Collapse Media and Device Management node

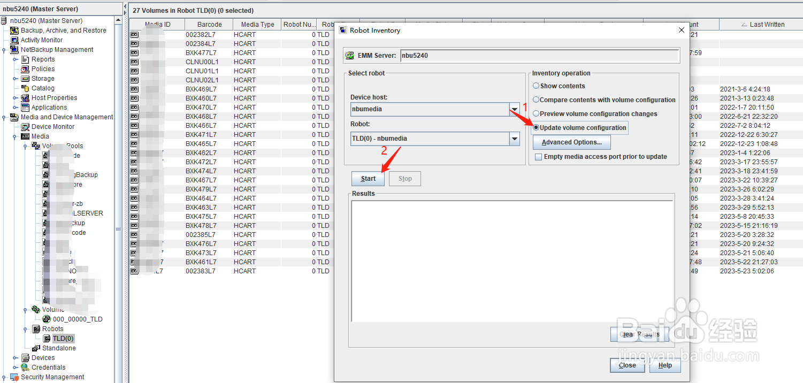pos(4,118)
